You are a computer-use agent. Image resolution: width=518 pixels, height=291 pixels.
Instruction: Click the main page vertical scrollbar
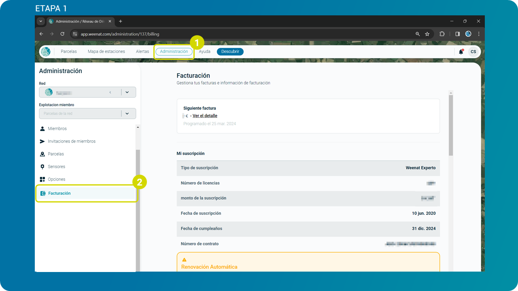click(x=451, y=125)
